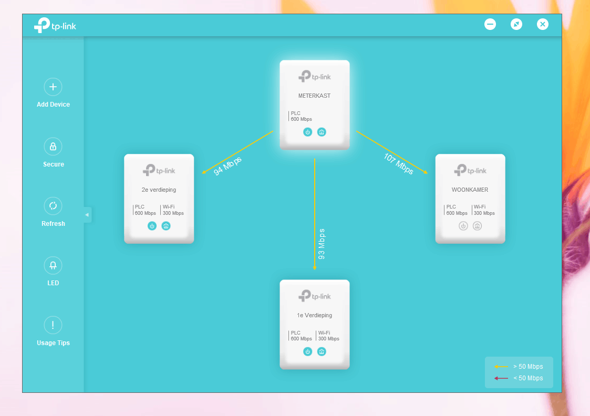Click the WOONKAMER device name text
Viewport: 590px width, 416px height.
tap(470, 190)
